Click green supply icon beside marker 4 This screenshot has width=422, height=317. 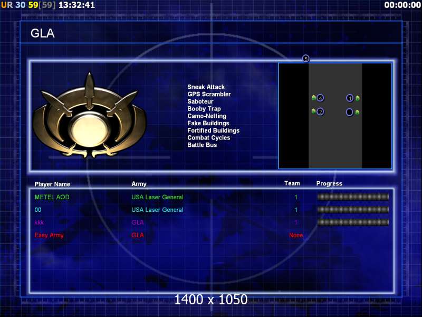(313, 97)
